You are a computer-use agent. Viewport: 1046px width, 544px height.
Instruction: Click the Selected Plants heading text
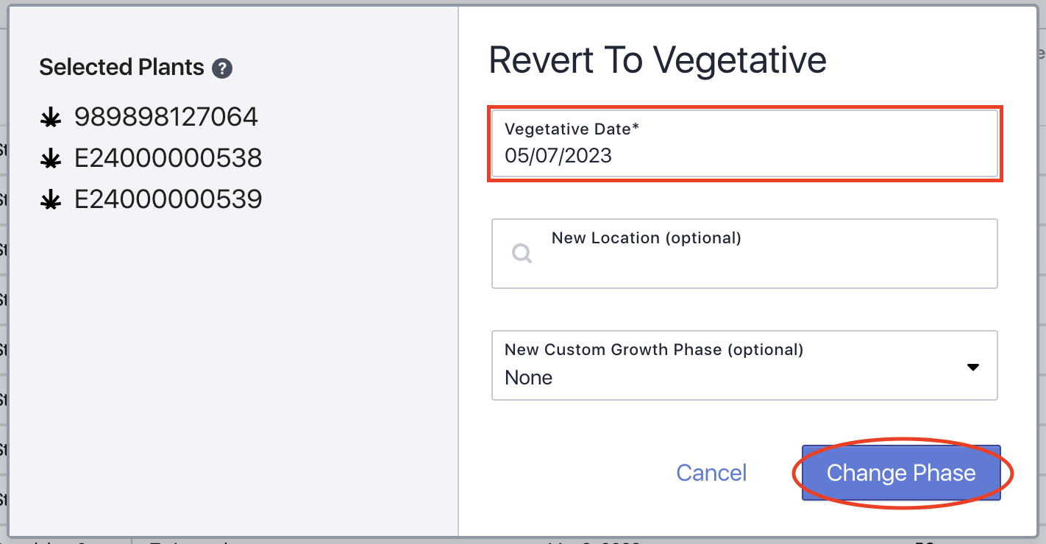click(121, 68)
